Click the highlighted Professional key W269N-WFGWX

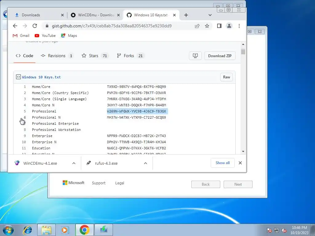[137, 111]
